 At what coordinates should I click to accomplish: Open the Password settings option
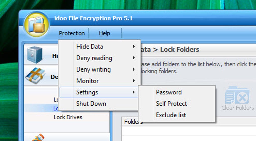point(169,92)
